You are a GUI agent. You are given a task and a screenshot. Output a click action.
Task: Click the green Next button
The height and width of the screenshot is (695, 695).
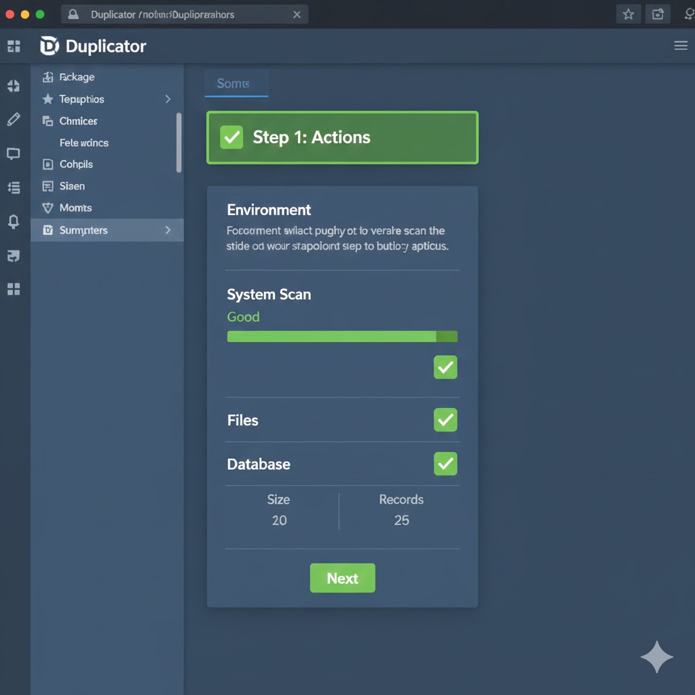tap(342, 578)
